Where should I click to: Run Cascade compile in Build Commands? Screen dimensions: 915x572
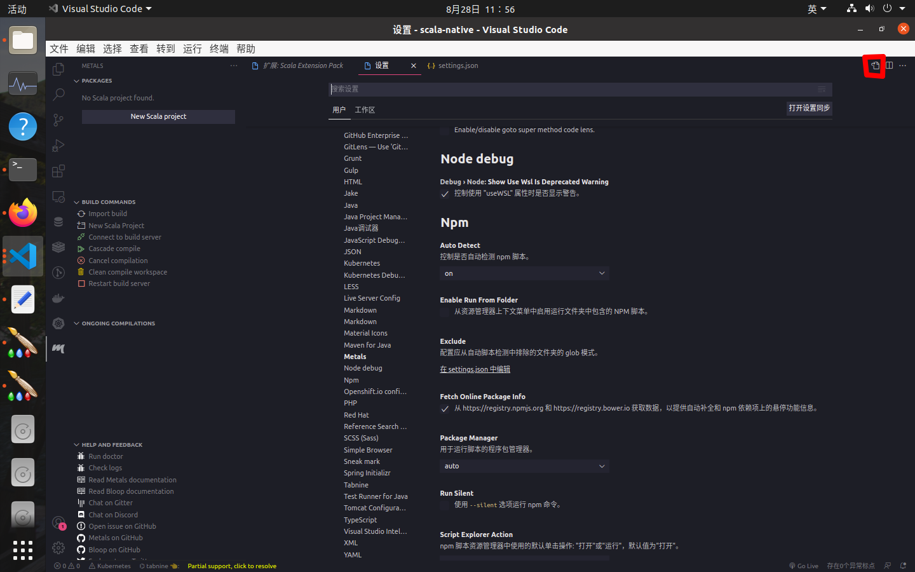pos(114,249)
